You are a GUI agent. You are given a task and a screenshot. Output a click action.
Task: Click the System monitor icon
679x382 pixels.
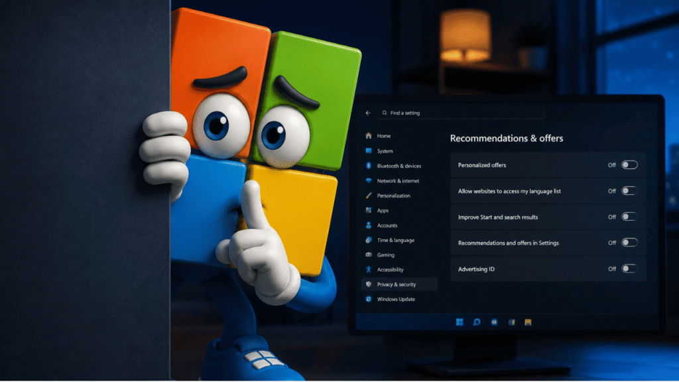(369, 151)
